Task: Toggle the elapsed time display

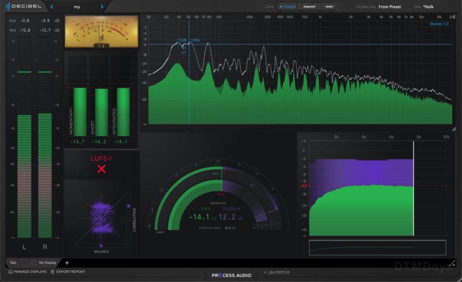Action: coord(309,7)
